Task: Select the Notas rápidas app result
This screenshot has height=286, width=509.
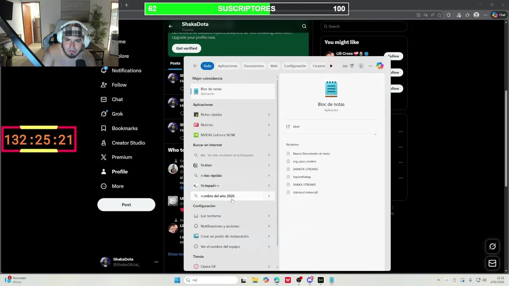Action: [x=227, y=114]
